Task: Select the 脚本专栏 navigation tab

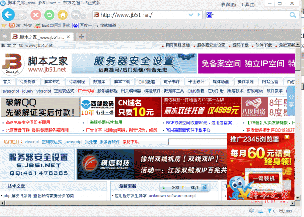Action: click(52, 82)
